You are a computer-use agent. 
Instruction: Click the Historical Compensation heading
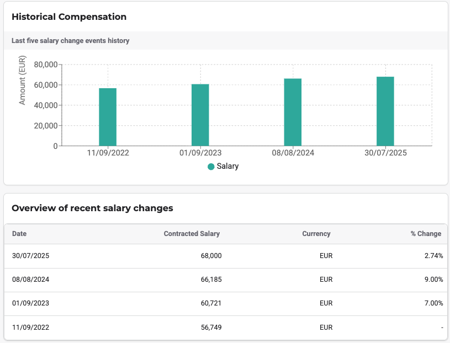69,17
